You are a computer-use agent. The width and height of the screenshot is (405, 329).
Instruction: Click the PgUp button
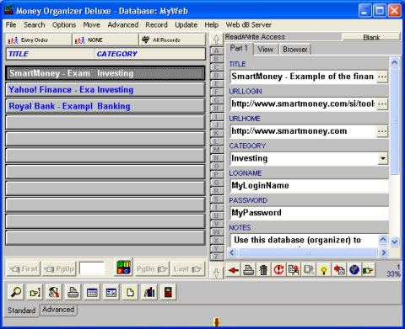point(59,269)
